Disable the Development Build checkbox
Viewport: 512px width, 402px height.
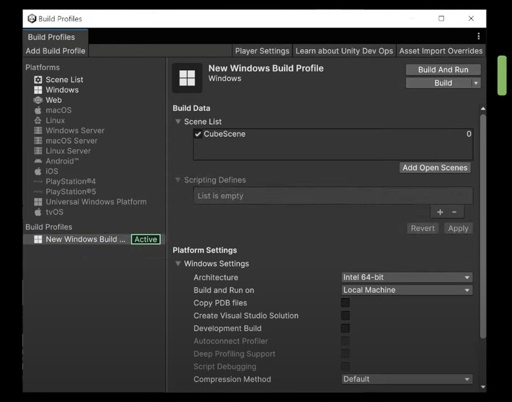click(345, 328)
